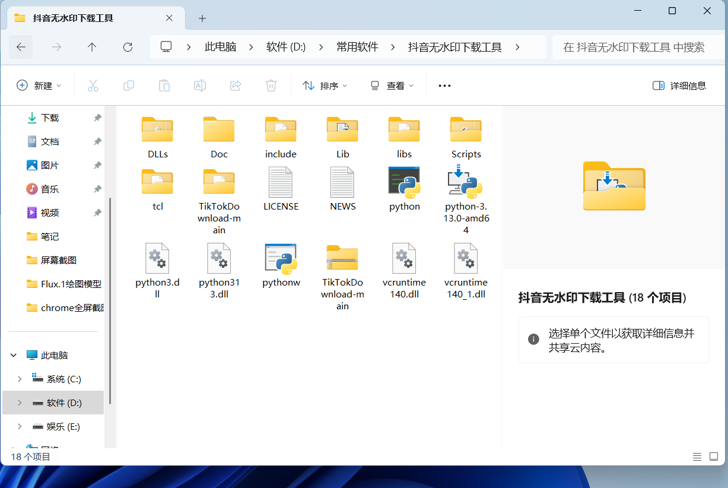728x488 pixels.
Task: Unpin 视频 from quick access
Action: coord(97,213)
